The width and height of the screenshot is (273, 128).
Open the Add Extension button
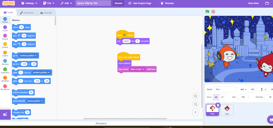point(5,114)
